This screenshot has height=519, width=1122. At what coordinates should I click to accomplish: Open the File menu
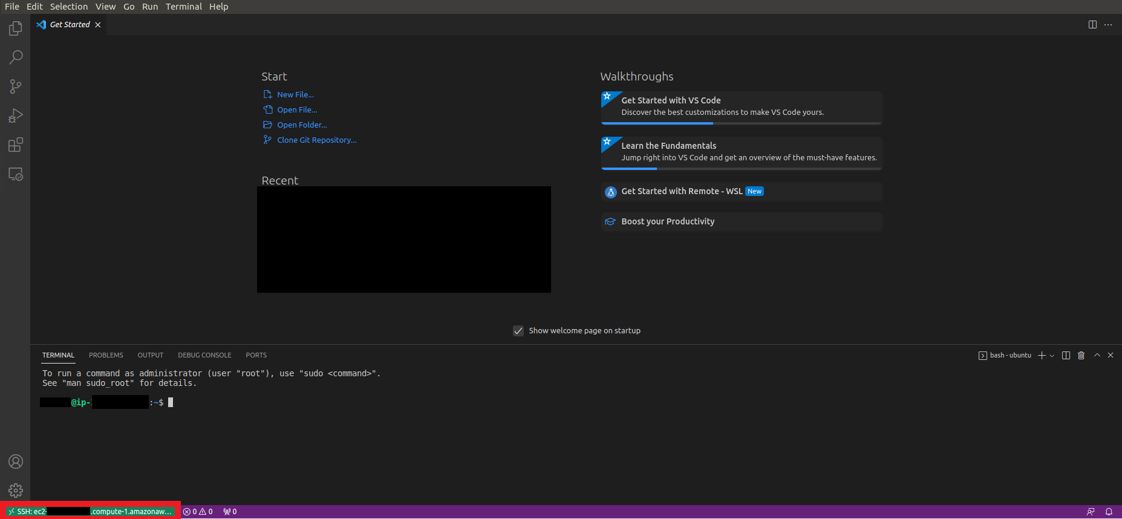[12, 7]
